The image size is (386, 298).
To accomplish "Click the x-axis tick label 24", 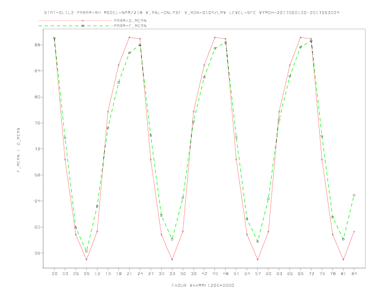I will pos(140,274).
